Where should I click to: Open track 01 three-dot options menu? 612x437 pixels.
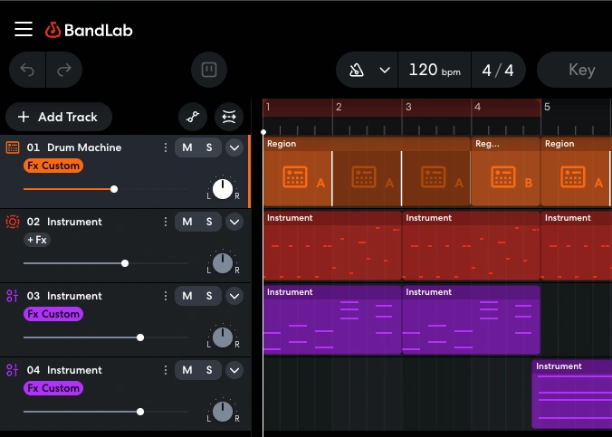165,147
